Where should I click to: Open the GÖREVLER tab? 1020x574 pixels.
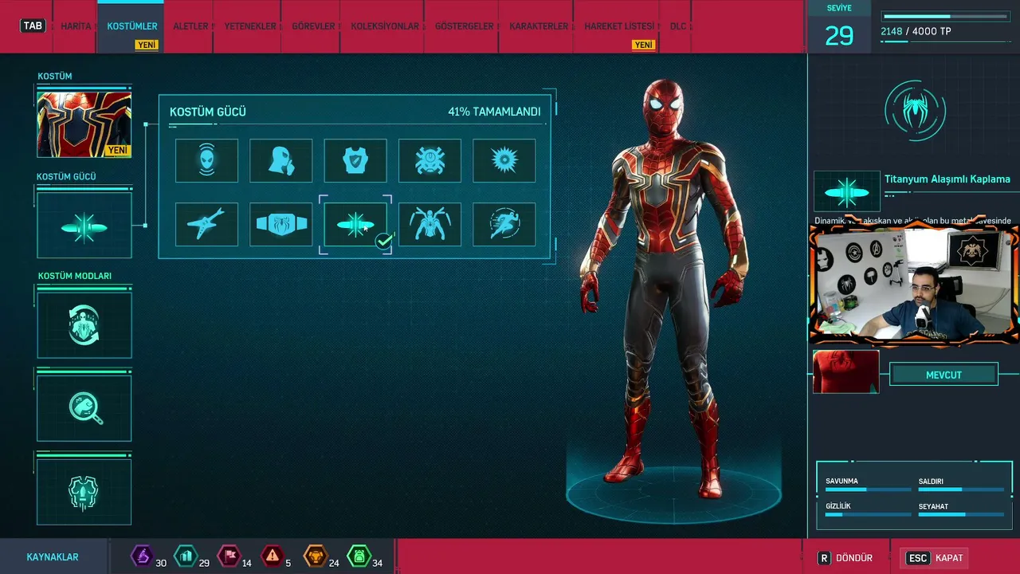click(313, 26)
